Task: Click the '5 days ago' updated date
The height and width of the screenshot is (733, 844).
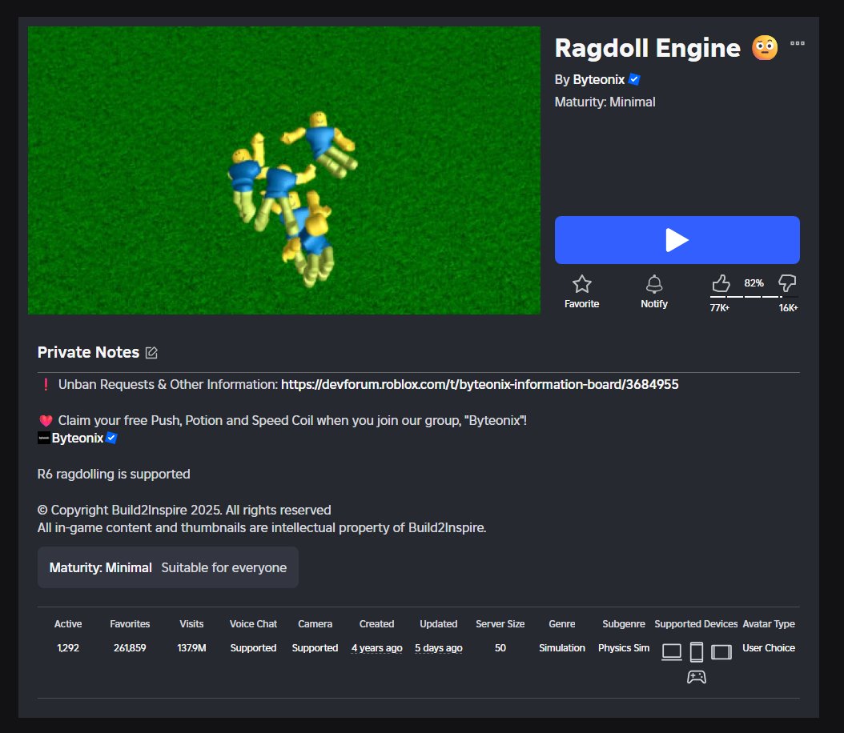Action: [439, 648]
